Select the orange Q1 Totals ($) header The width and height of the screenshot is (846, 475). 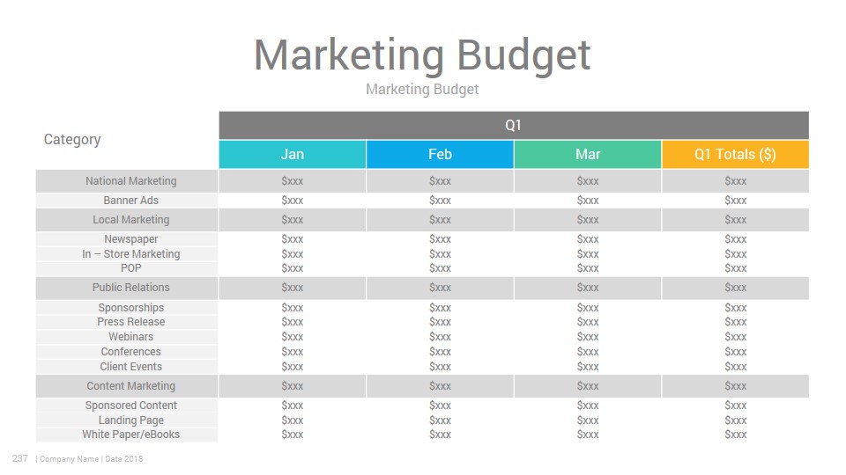735,155
